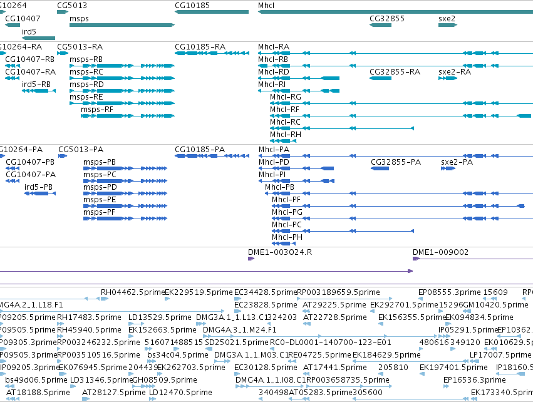Click EST label DMG4A3_1.M24.F1
Screen dimensions: 533x402
pyautogui.click(x=240, y=330)
